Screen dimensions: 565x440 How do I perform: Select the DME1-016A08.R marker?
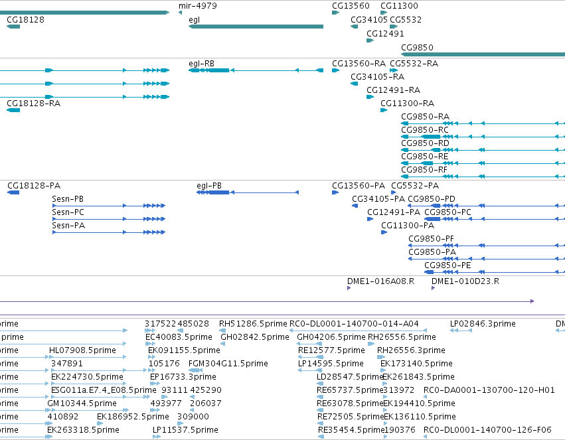[349, 288]
